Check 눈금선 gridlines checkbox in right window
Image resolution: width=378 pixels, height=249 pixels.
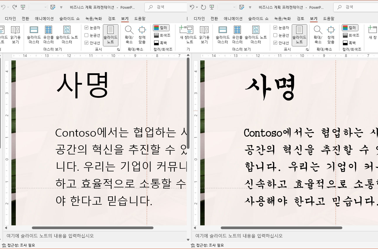[x=275, y=35]
